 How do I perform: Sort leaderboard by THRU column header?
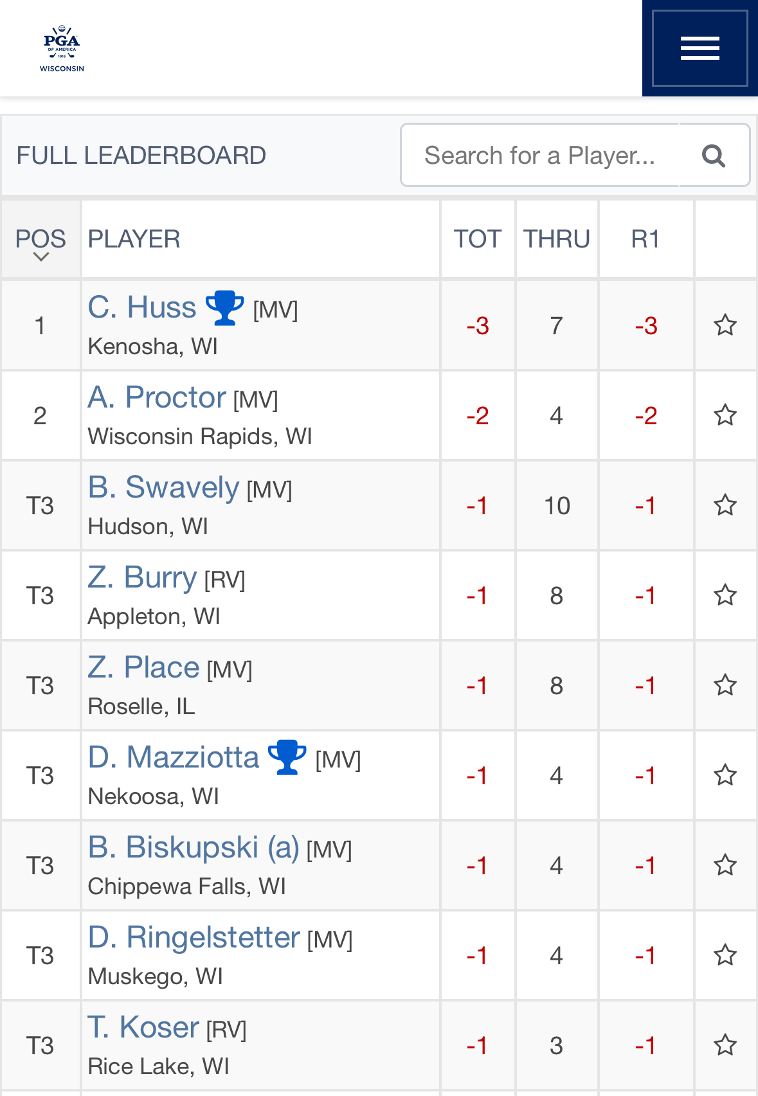557,239
